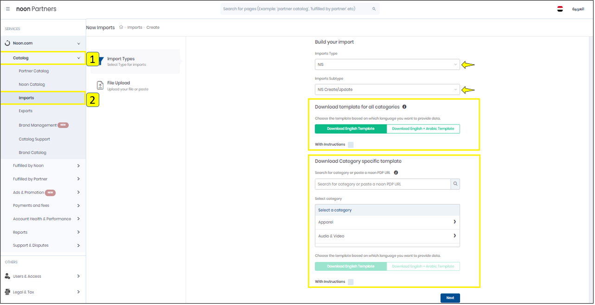595x305 pixels.
Task: Click the Select a category header
Action: pos(387,210)
